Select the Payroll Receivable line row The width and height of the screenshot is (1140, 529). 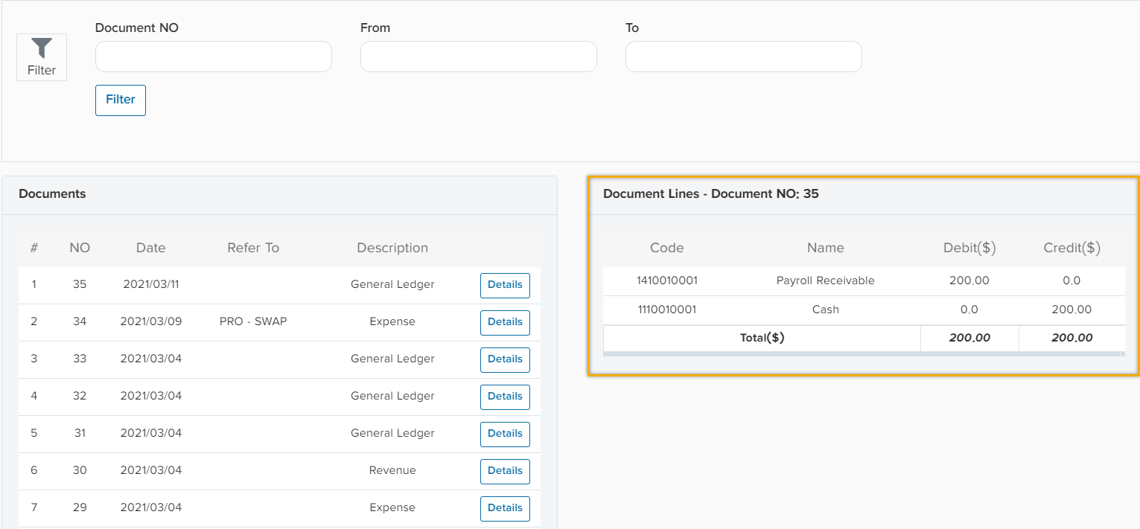coord(825,281)
